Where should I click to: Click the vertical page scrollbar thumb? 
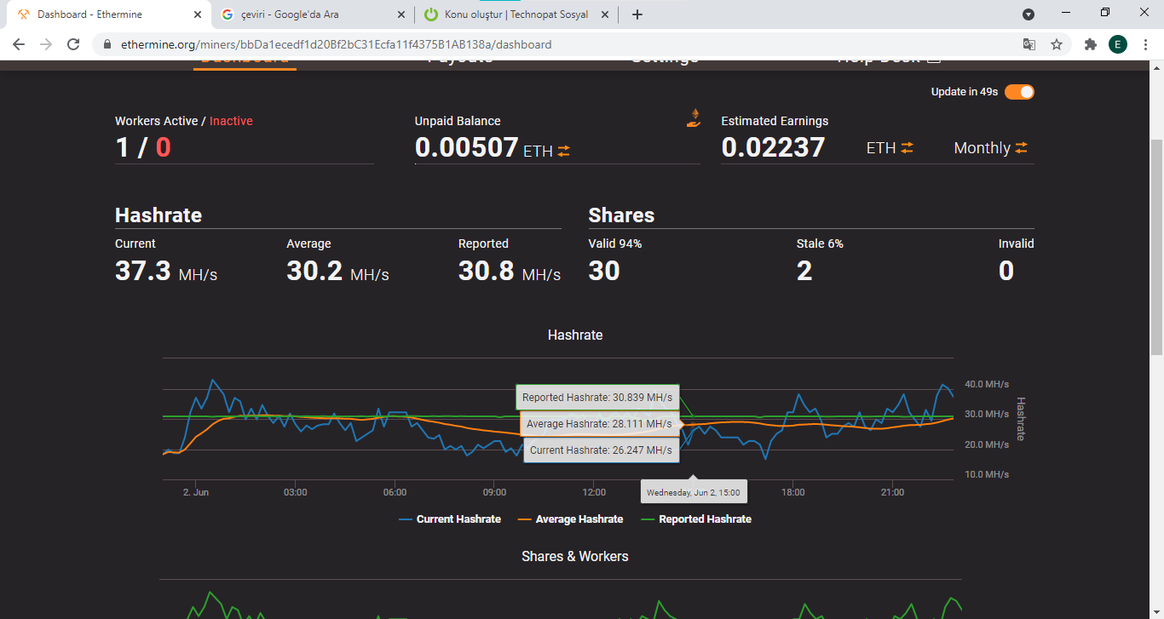click(1156, 247)
